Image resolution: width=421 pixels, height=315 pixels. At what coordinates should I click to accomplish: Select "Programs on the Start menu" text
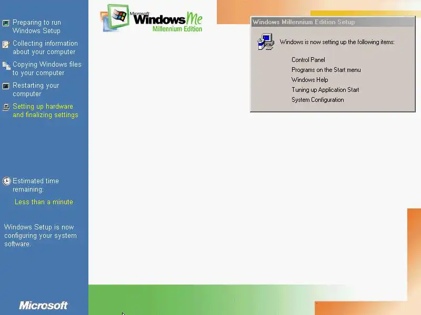(326, 70)
